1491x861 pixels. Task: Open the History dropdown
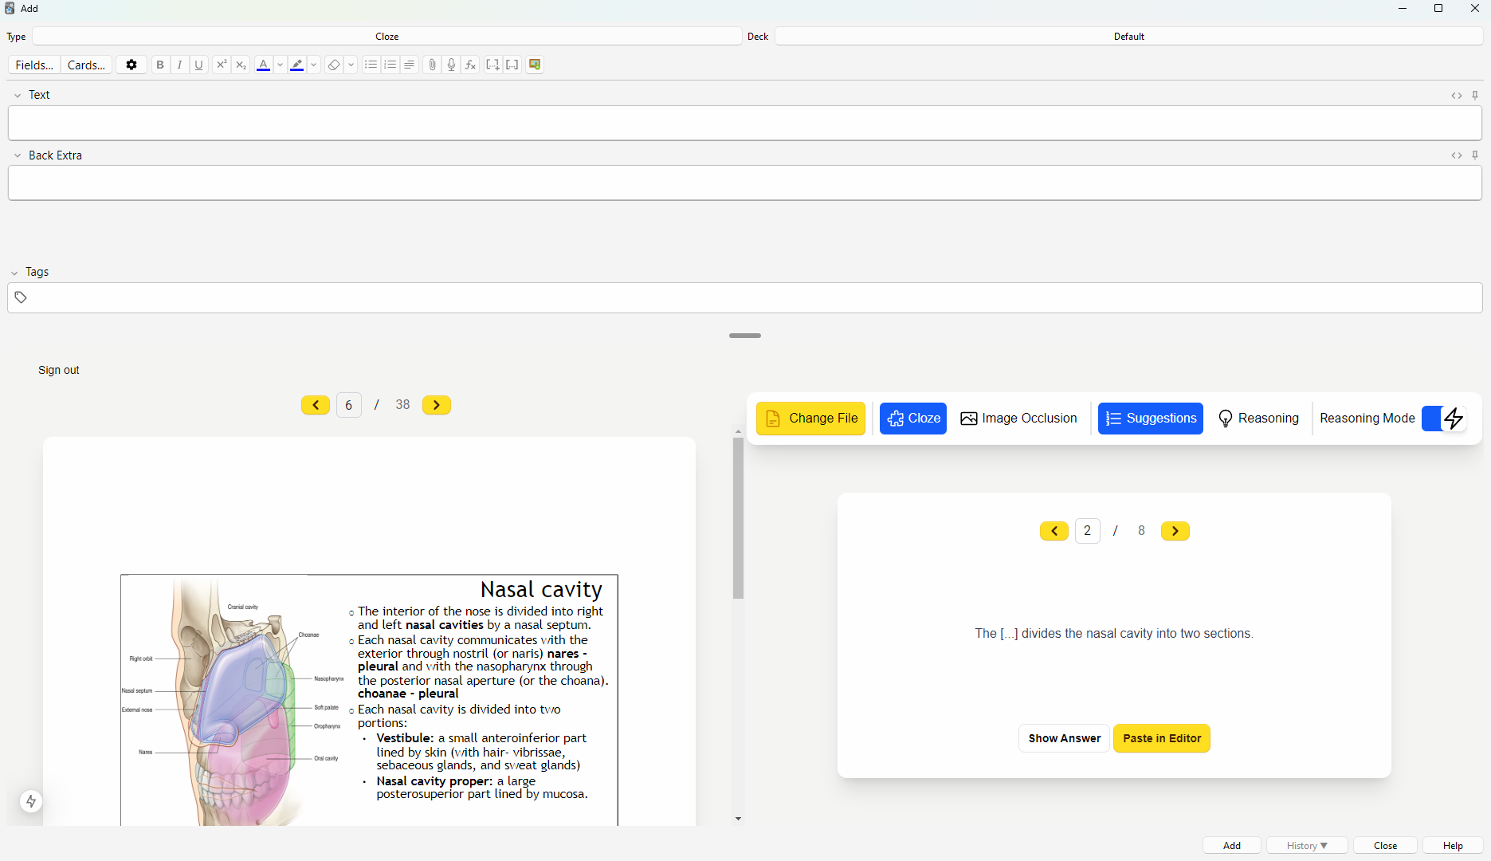tap(1306, 846)
